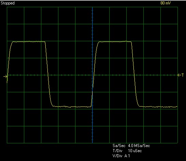The height and width of the screenshot is (161, 186).
Task: Open the V/Div A 1 setting value
Action: (x=127, y=156)
